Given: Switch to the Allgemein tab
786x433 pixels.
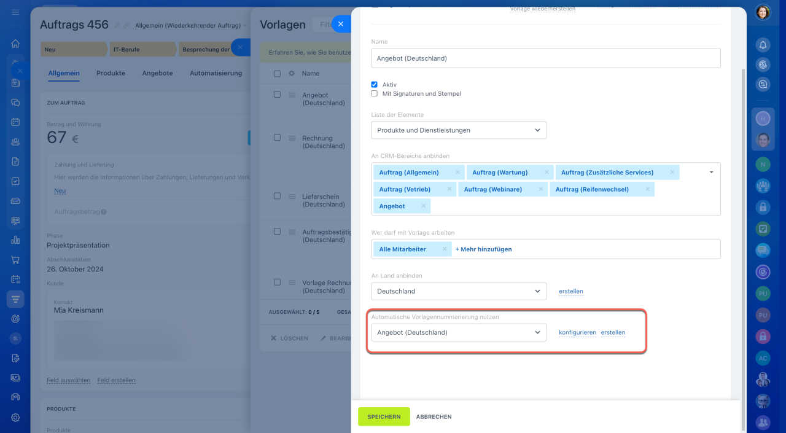Looking at the screenshot, I should pyautogui.click(x=64, y=73).
